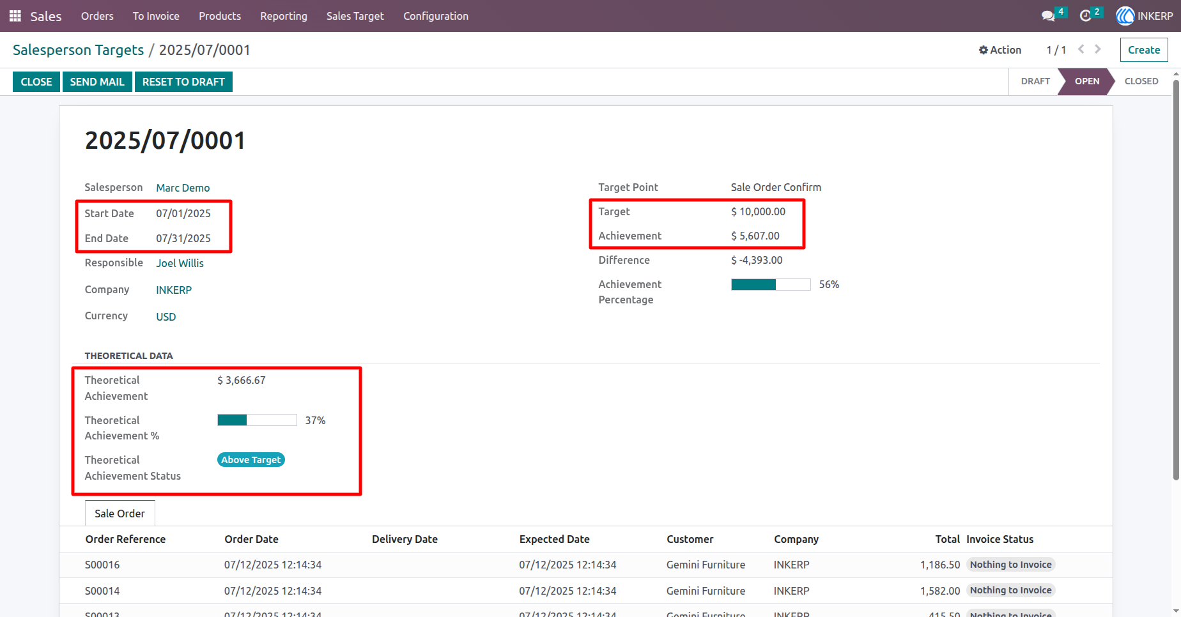Screen dimensions: 1181x617
Task: Open the activities clock icon
Action: click(x=1085, y=16)
